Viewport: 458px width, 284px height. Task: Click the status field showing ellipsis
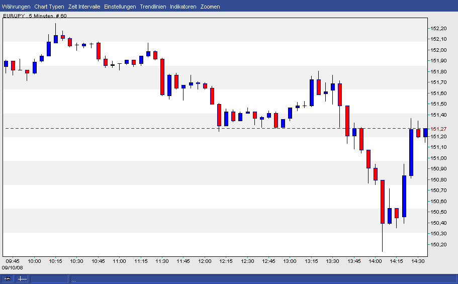(x=263, y=279)
